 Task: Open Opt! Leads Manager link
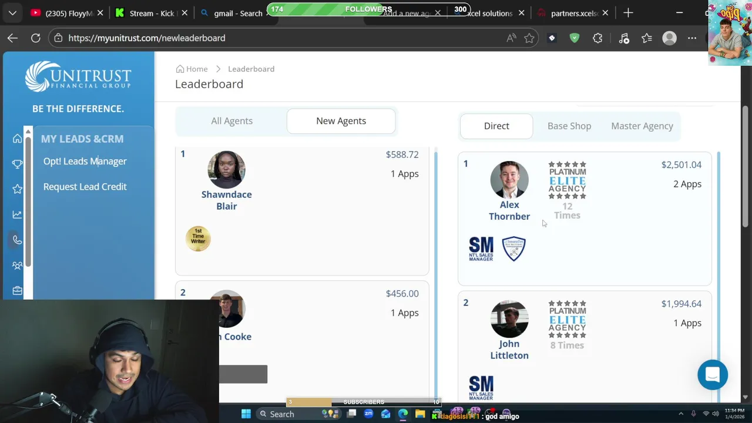85,162
